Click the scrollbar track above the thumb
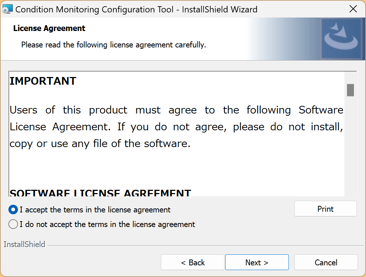Viewport: 366px width, 277px height. (x=350, y=77)
